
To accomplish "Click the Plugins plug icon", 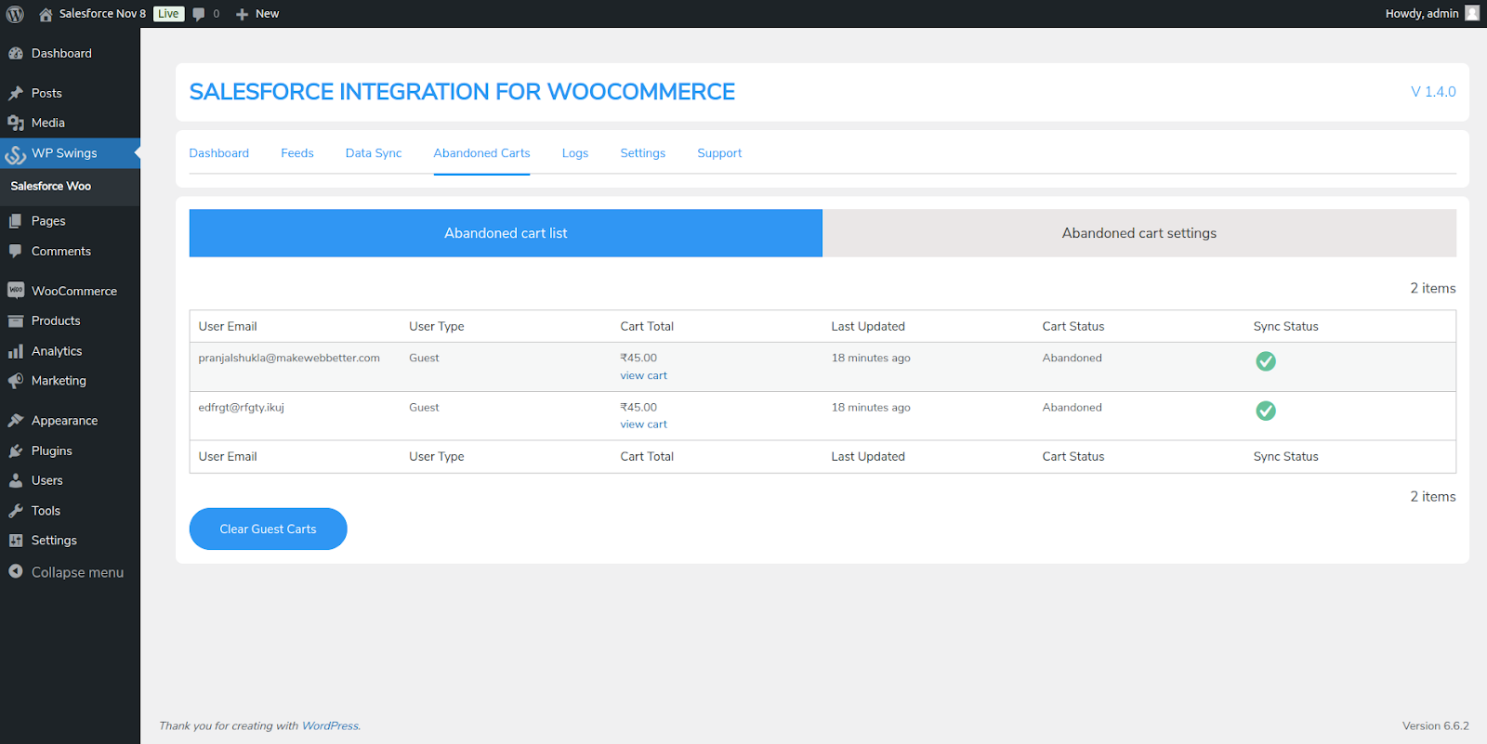I will click(16, 450).
